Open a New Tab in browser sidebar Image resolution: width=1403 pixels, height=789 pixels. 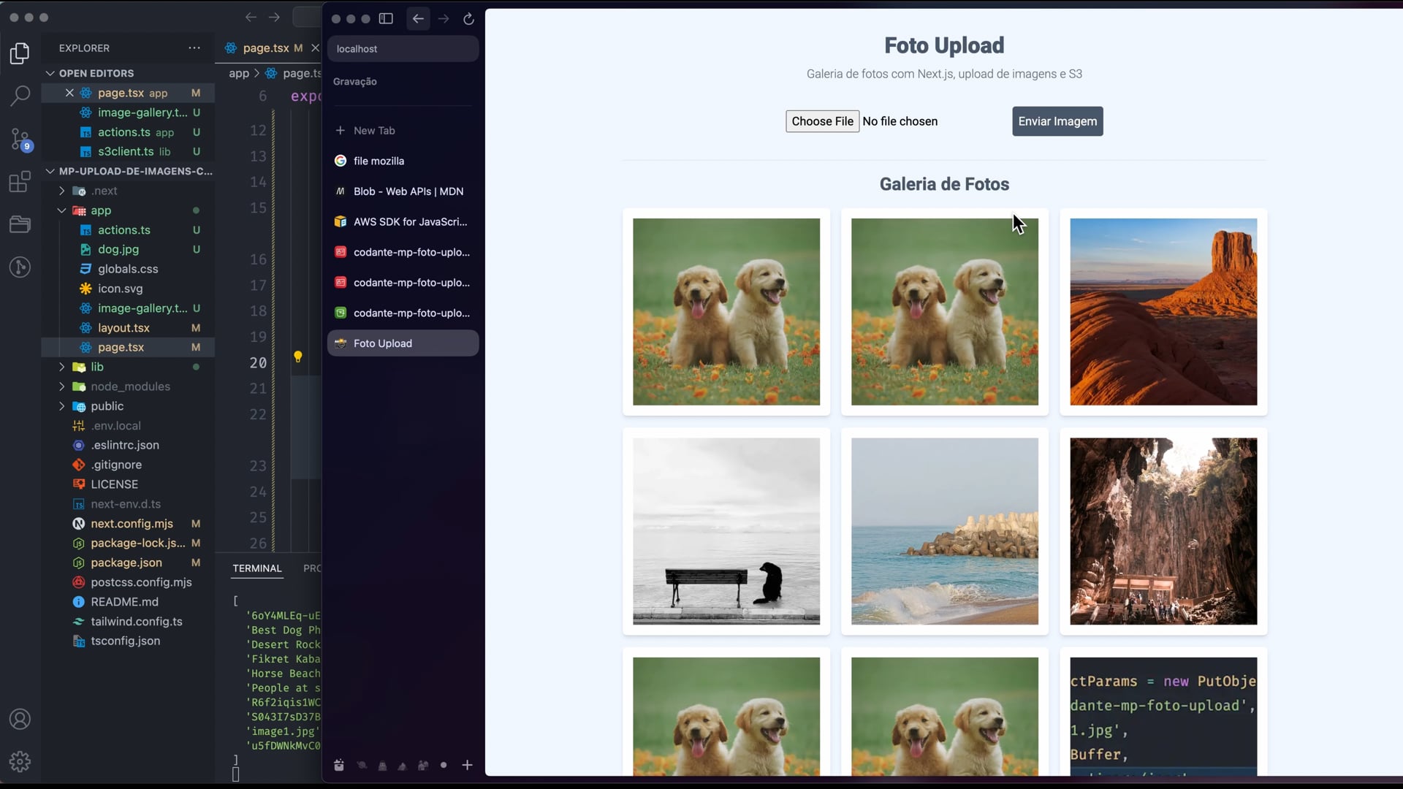click(x=373, y=131)
